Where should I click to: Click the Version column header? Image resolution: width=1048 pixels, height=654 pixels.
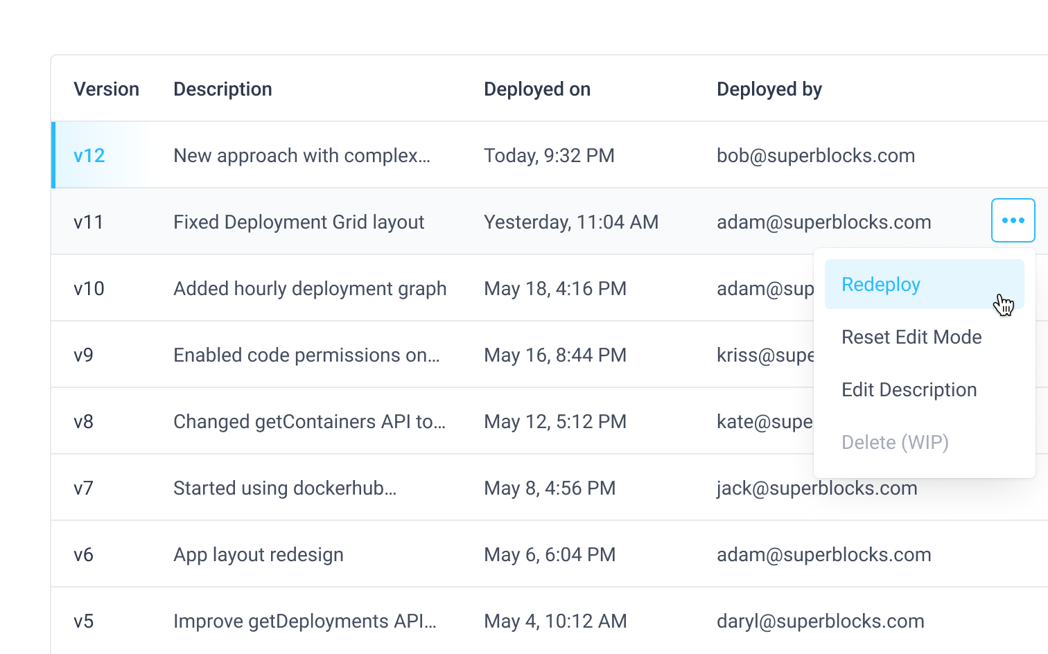[106, 89]
